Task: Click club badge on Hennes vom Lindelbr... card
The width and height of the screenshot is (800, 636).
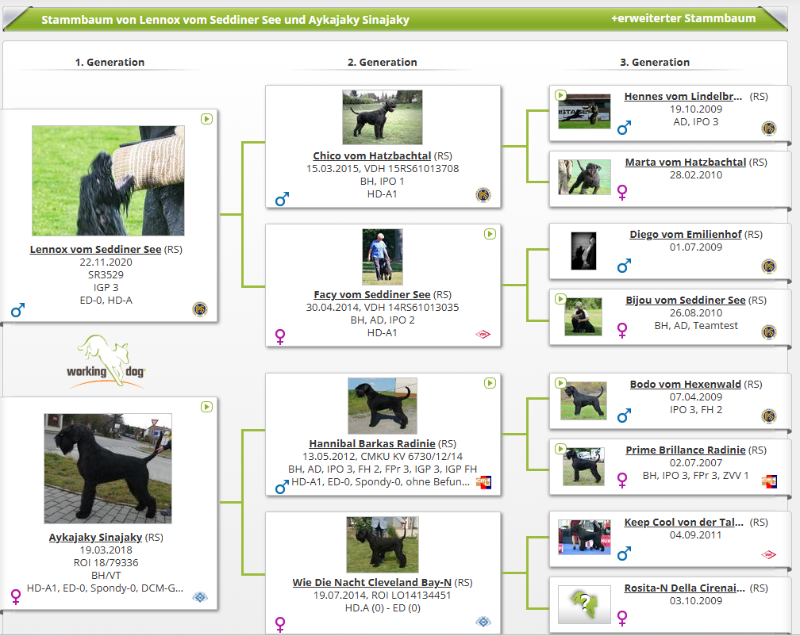Action: point(769,128)
